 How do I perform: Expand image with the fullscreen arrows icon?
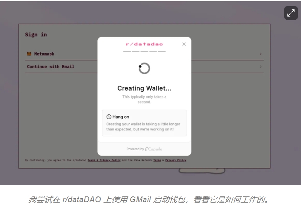291,13
